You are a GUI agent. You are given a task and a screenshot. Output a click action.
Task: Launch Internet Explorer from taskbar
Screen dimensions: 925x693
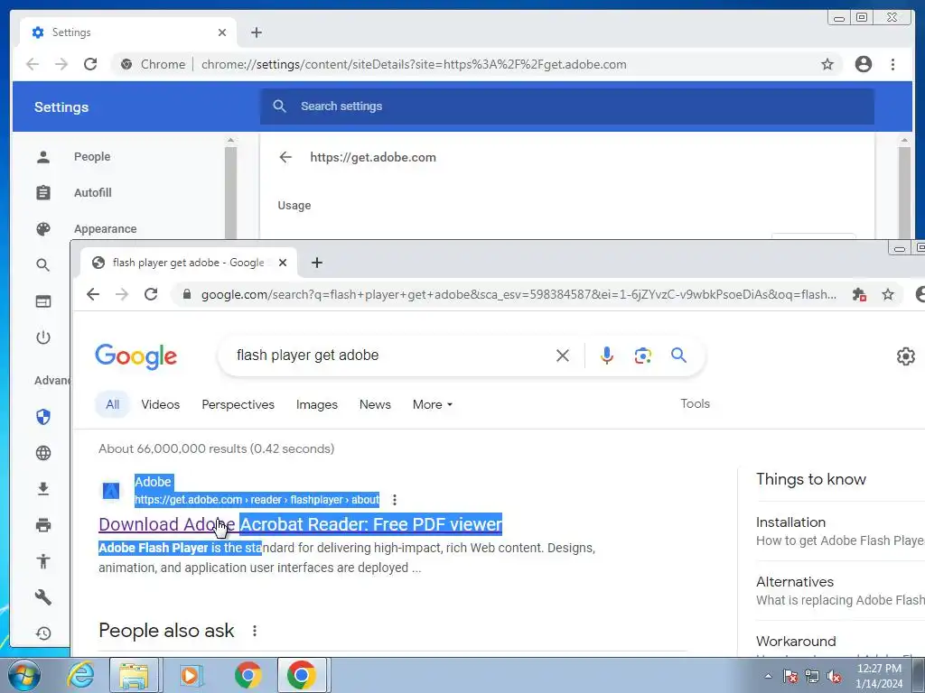(x=80, y=675)
